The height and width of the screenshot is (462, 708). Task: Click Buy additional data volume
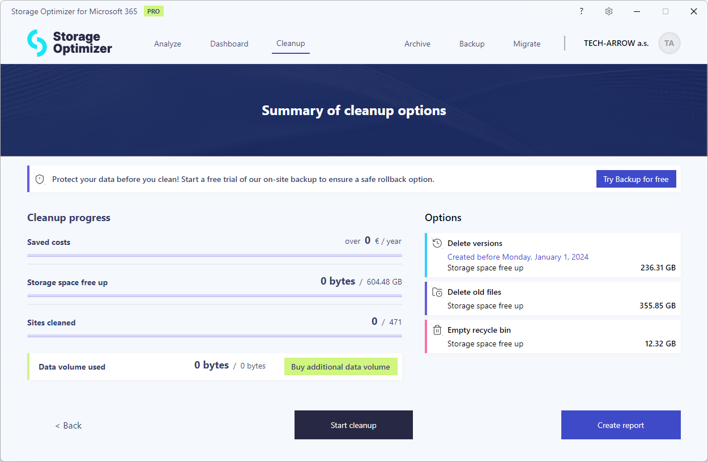click(340, 366)
